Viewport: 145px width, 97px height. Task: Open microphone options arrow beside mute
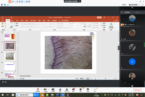[x=42, y=89]
